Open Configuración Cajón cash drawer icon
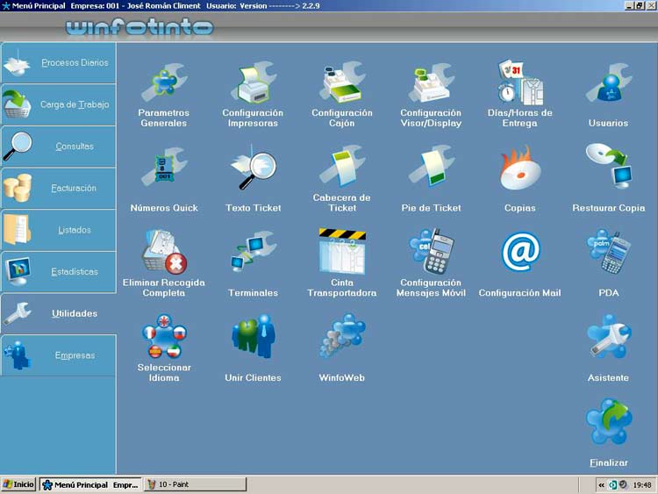Screen dimensions: 658x494 (x=342, y=84)
